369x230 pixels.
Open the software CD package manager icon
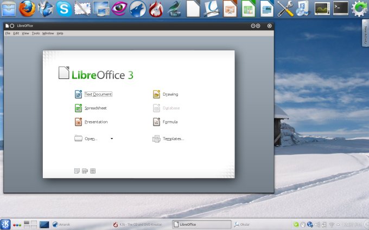click(x=303, y=9)
